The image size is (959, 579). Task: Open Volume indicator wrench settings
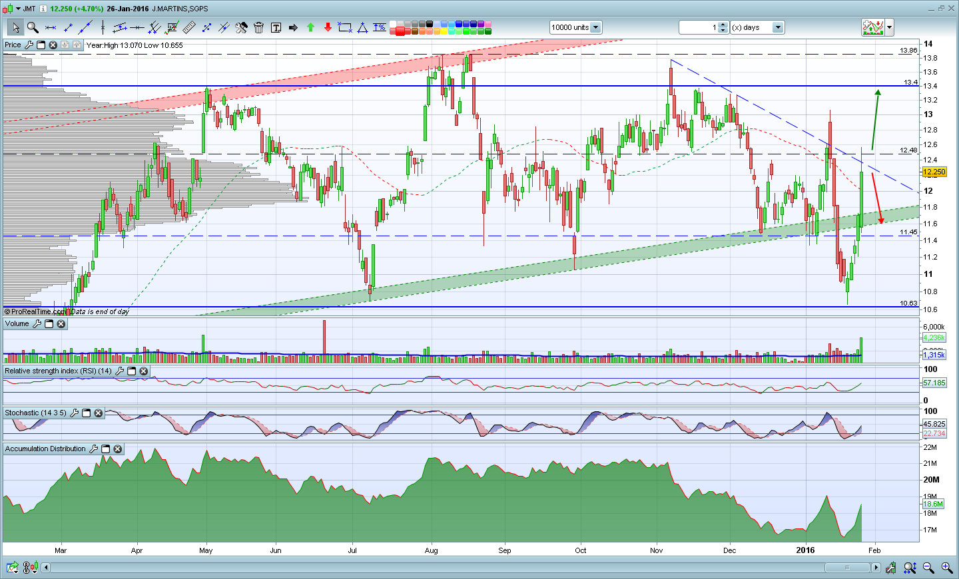pos(37,324)
